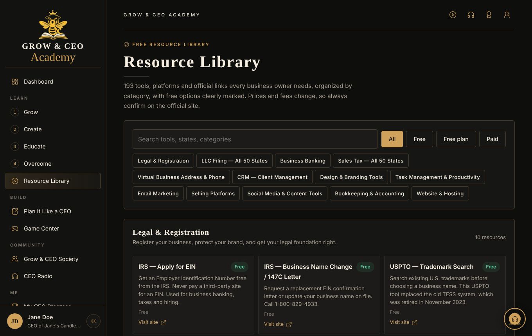The image size is (532, 336).
Task: Choose Design & Branding Tools category
Action: [x=351, y=177]
